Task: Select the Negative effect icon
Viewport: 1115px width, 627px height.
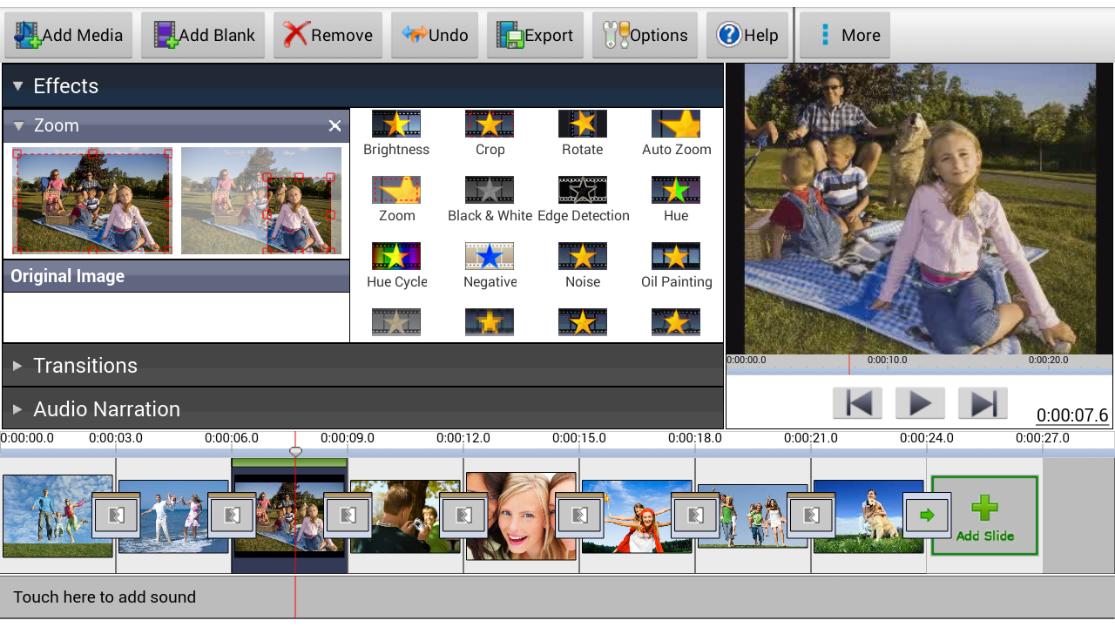Action: 490,257
